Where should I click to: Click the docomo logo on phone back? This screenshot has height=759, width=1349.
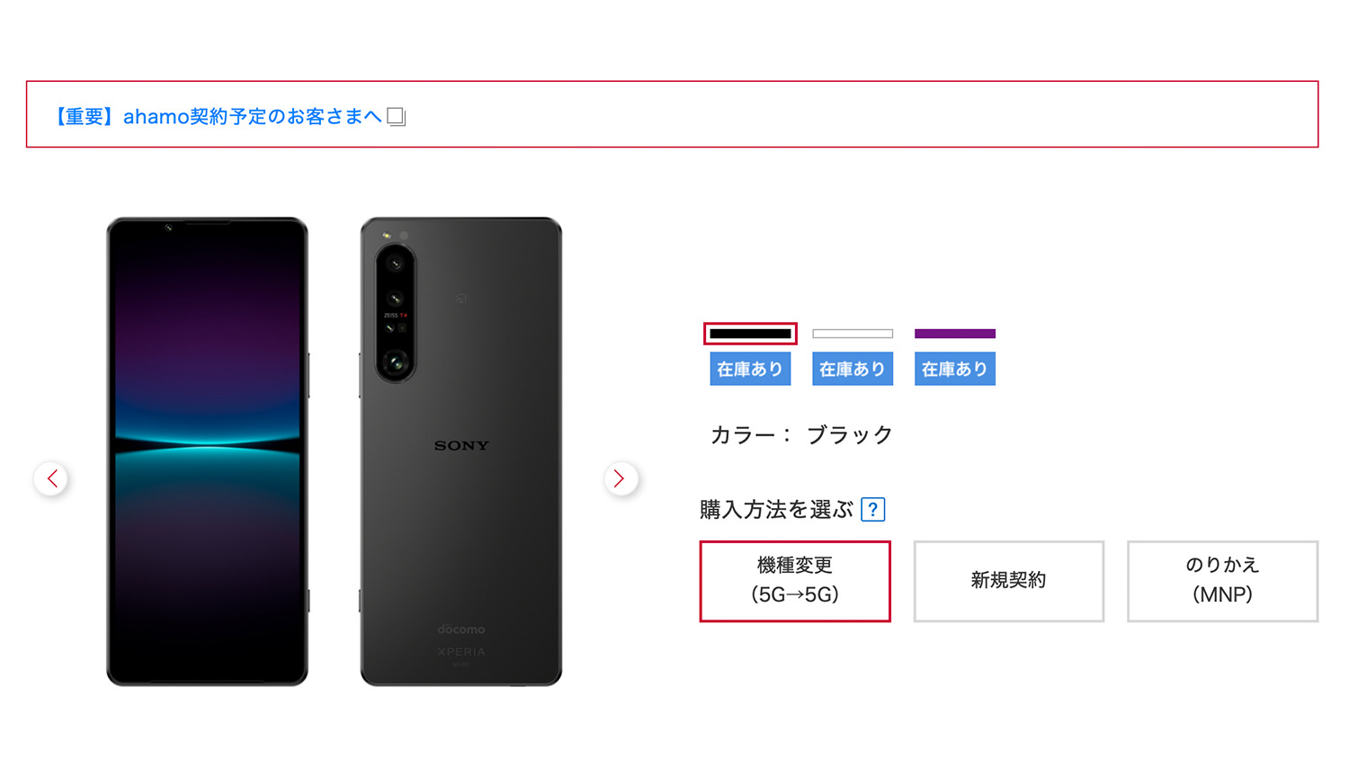point(461,630)
